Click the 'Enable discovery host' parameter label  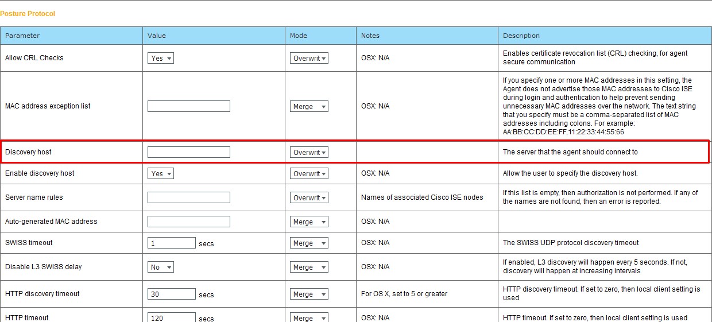40,173
